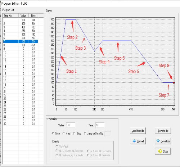Click the Upload arrow icon
The image size is (180, 167).
click(x=134, y=141)
